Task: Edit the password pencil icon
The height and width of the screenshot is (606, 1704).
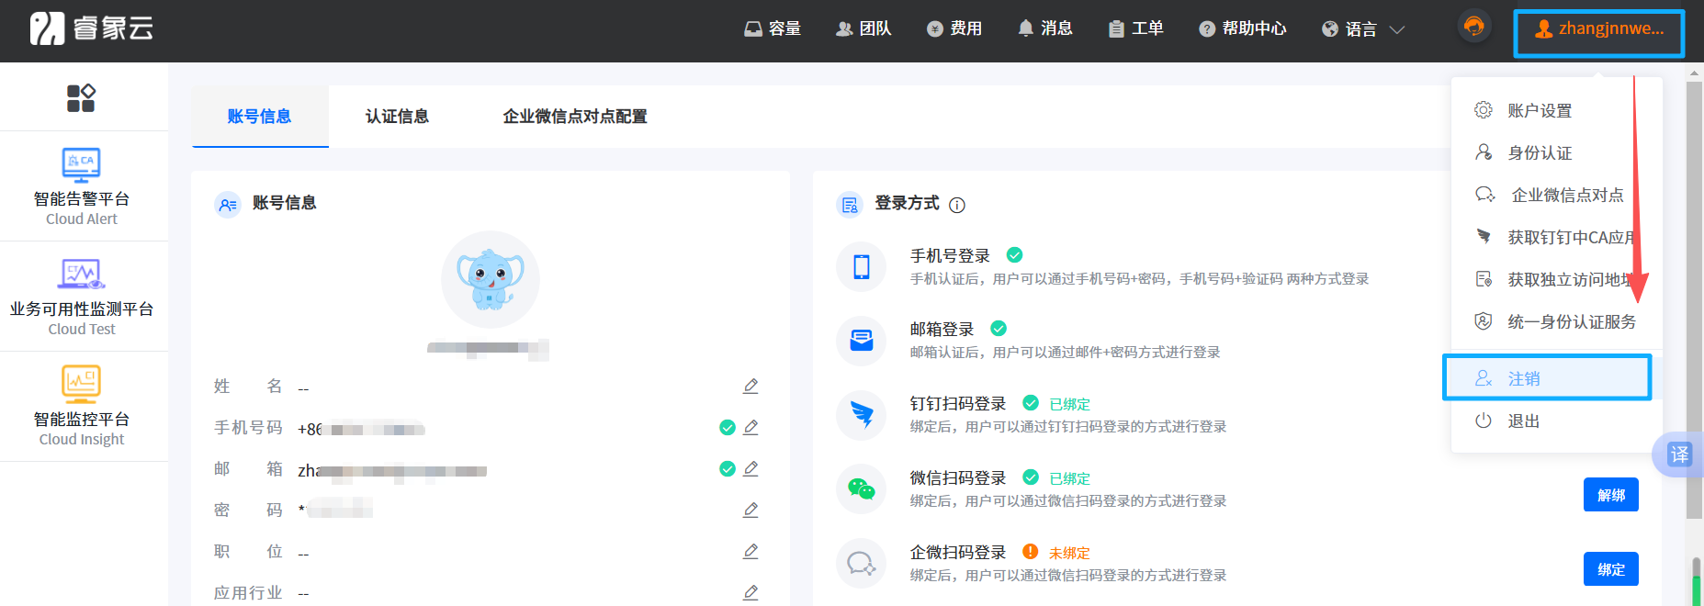Action: click(750, 511)
